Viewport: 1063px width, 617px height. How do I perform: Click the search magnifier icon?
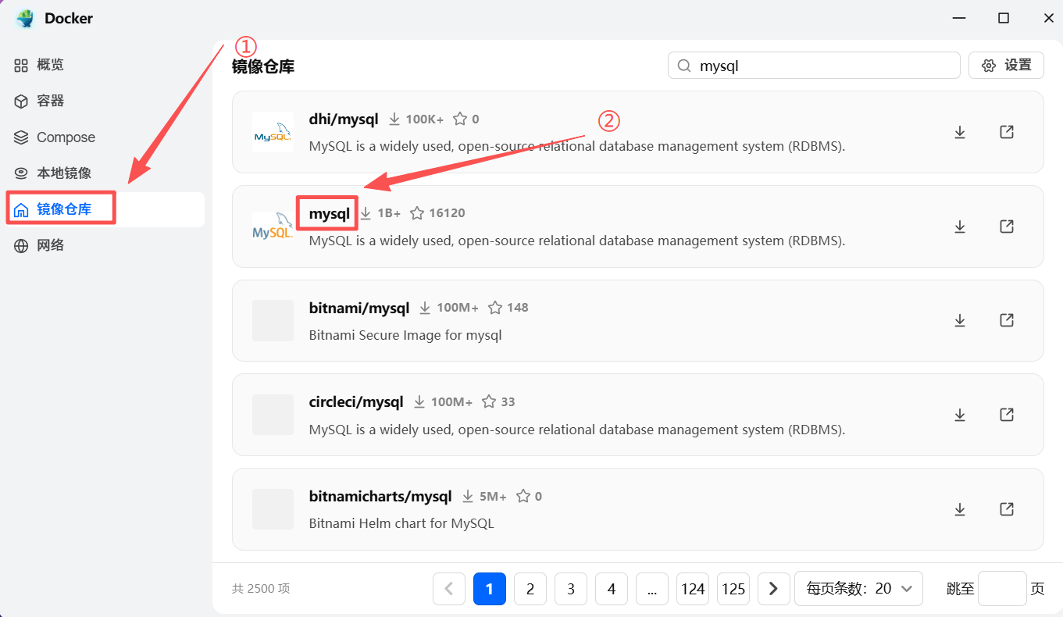684,66
